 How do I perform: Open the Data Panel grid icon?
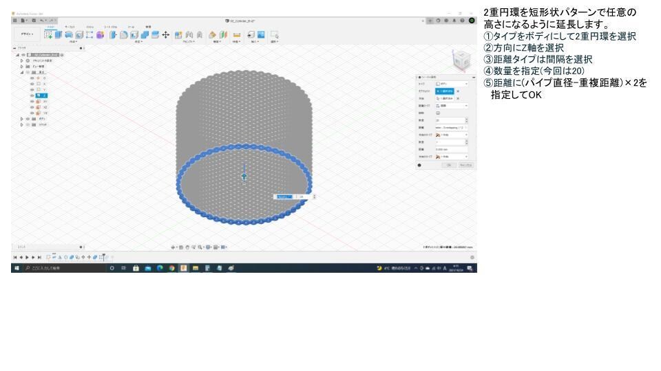pos(15,20)
